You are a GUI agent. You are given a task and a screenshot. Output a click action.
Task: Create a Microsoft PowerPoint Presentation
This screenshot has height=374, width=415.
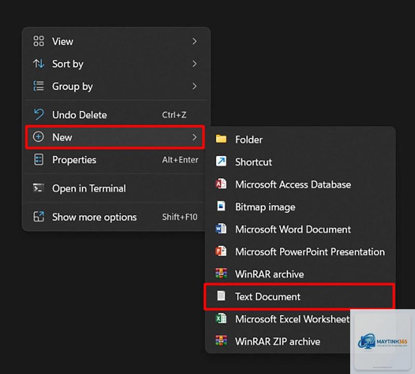(x=300, y=252)
